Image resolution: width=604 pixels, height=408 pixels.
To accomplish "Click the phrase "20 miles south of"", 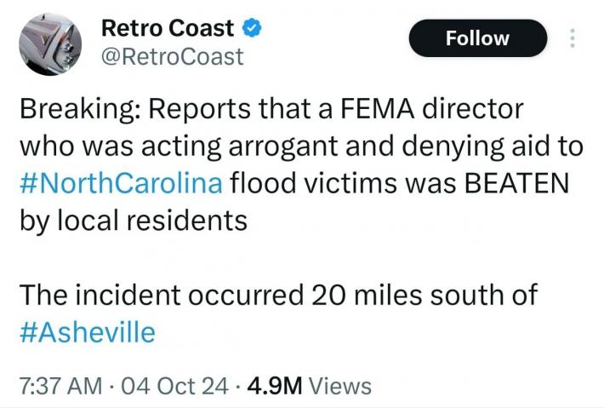I will 421,295.
